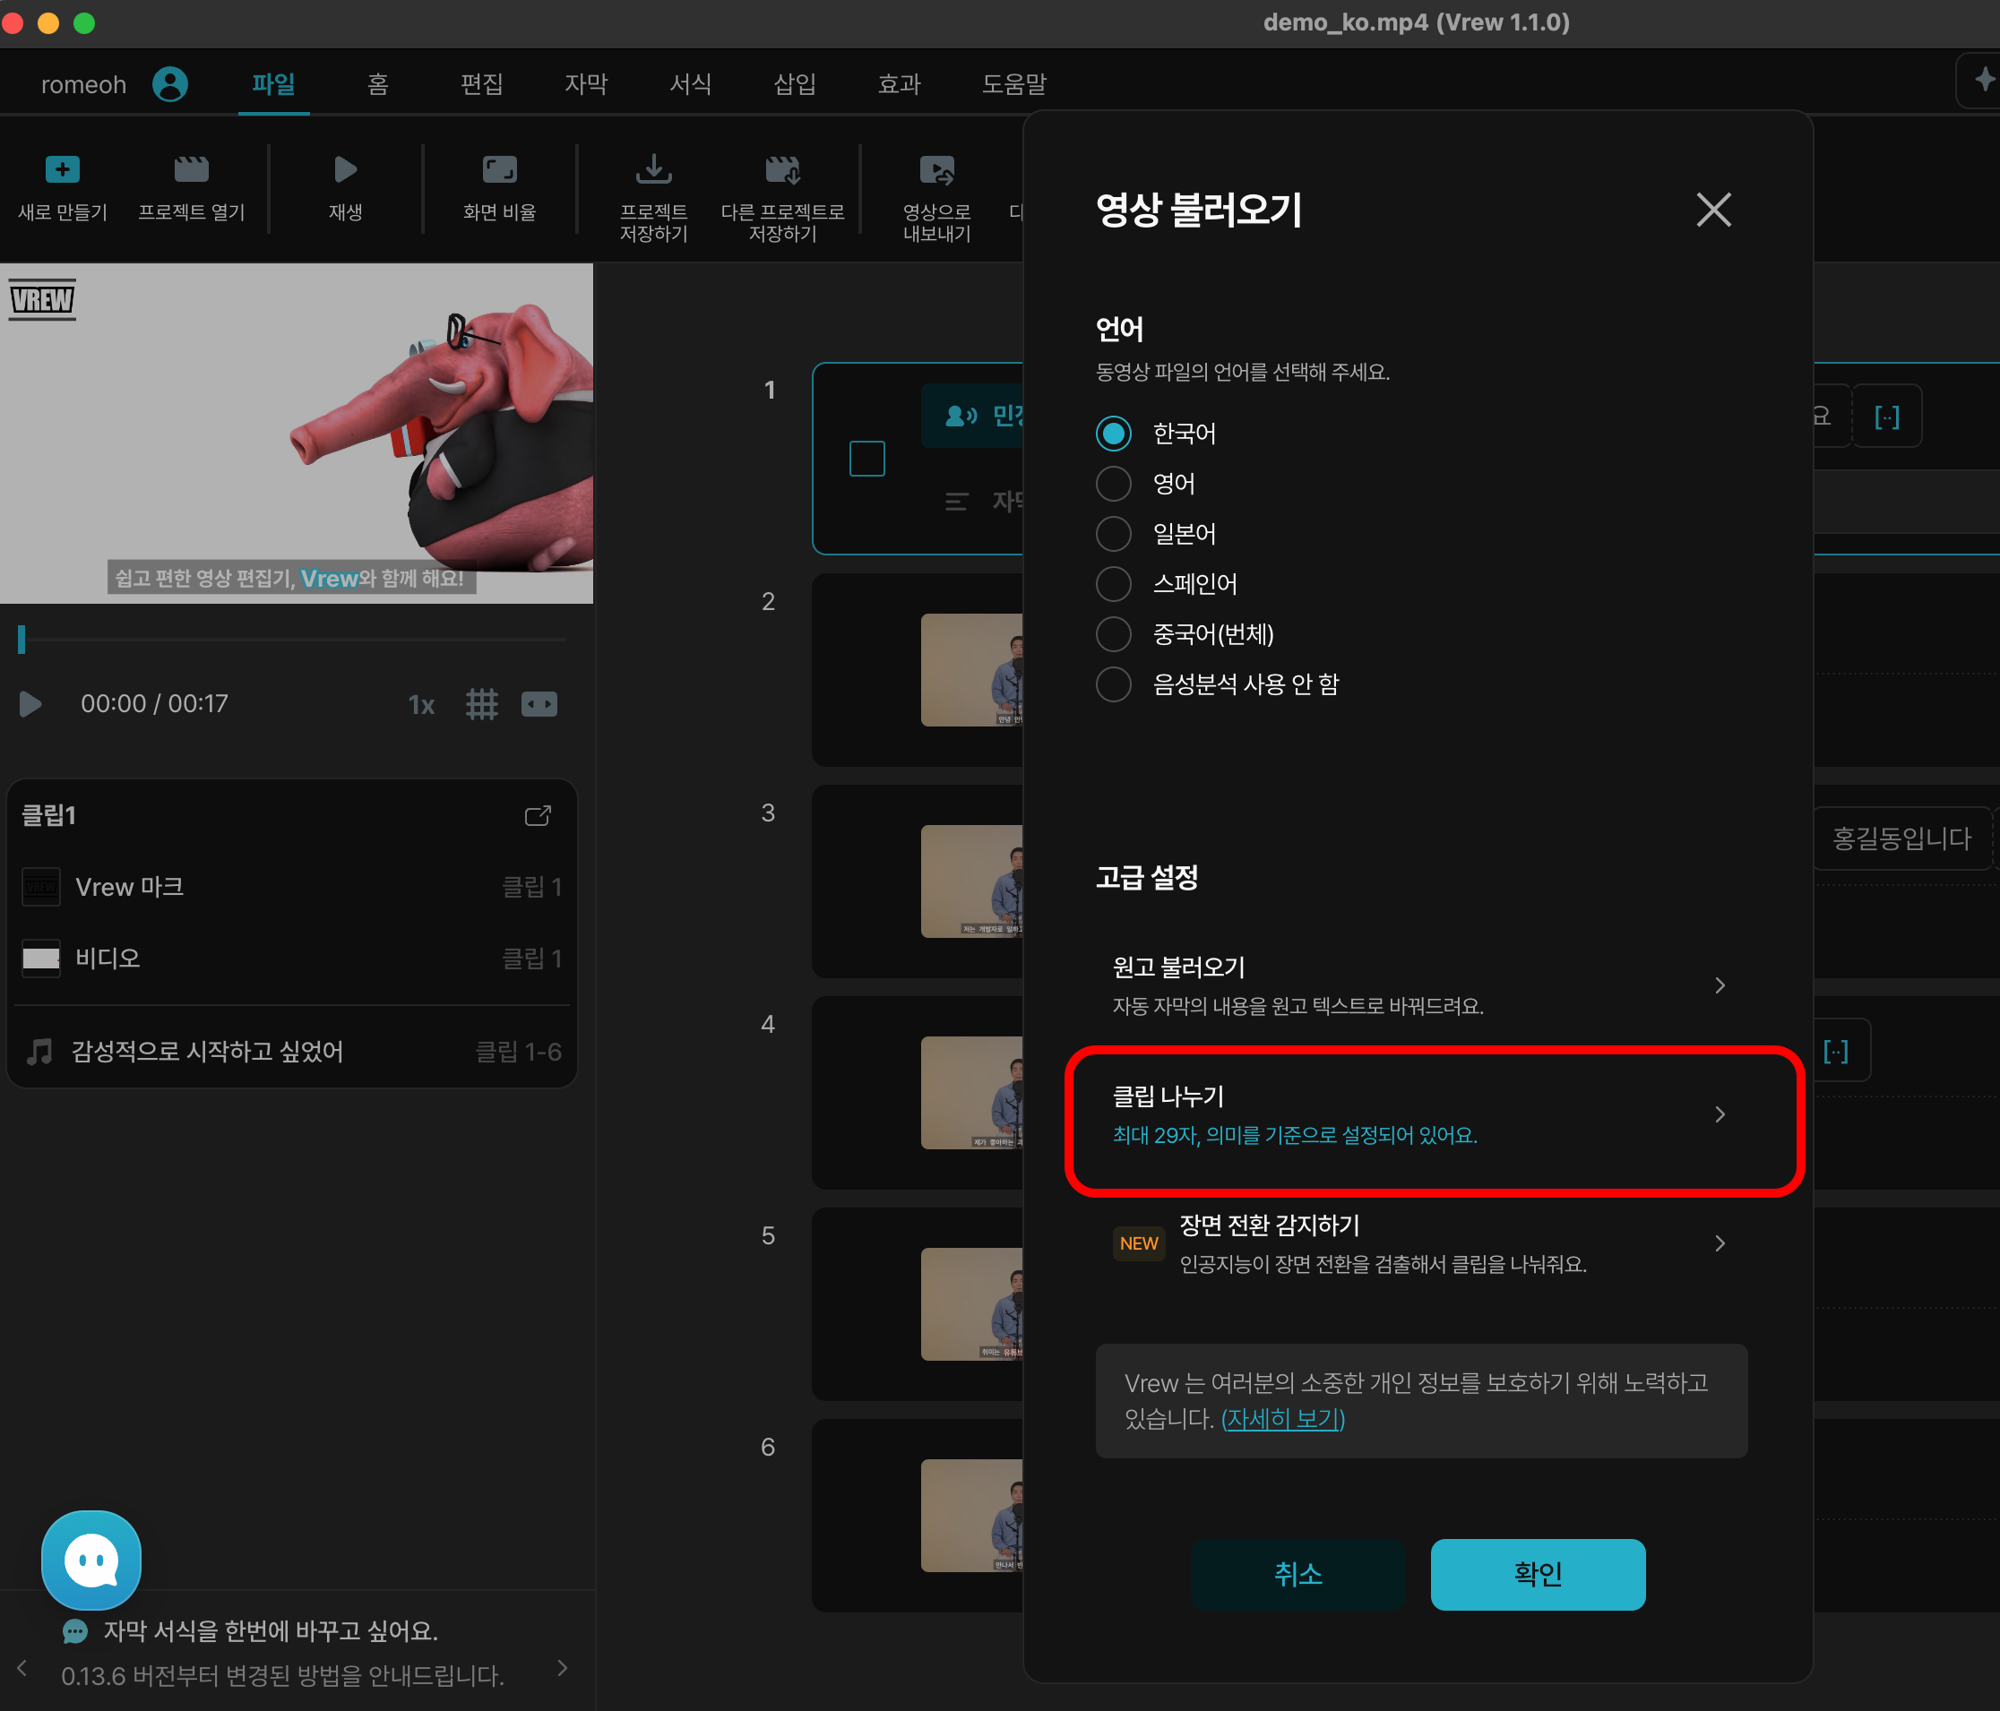Screen dimensions: 2000x1711
Task: Click the 확인 confirm button
Action: point(1537,1574)
